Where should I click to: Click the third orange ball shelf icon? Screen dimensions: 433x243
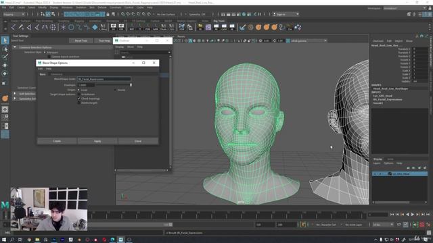click(274, 27)
